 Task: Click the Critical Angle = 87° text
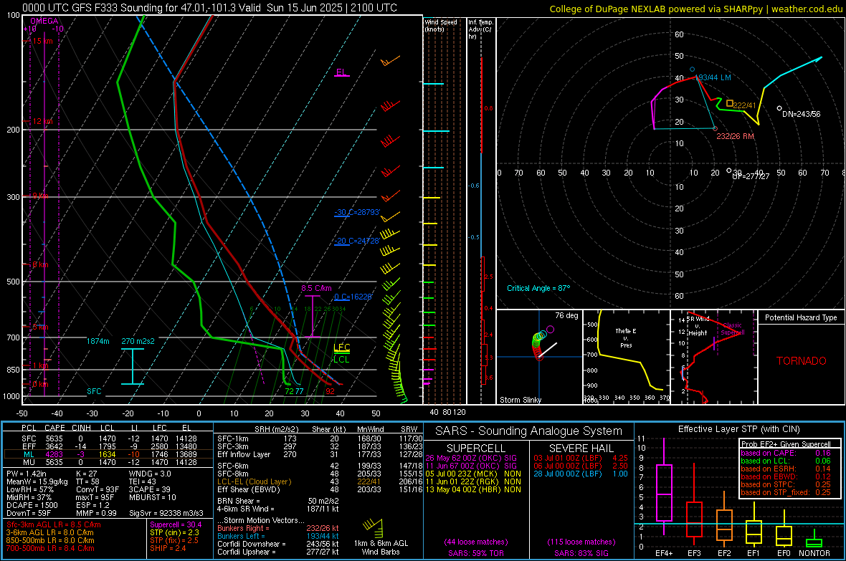(538, 288)
